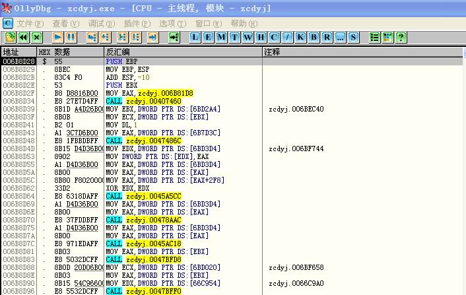This screenshot has height=295, width=466.
Task: Click MOV EAX,DWORD PTR DS:[EAX+2F8] instruction
Action: coord(165,180)
